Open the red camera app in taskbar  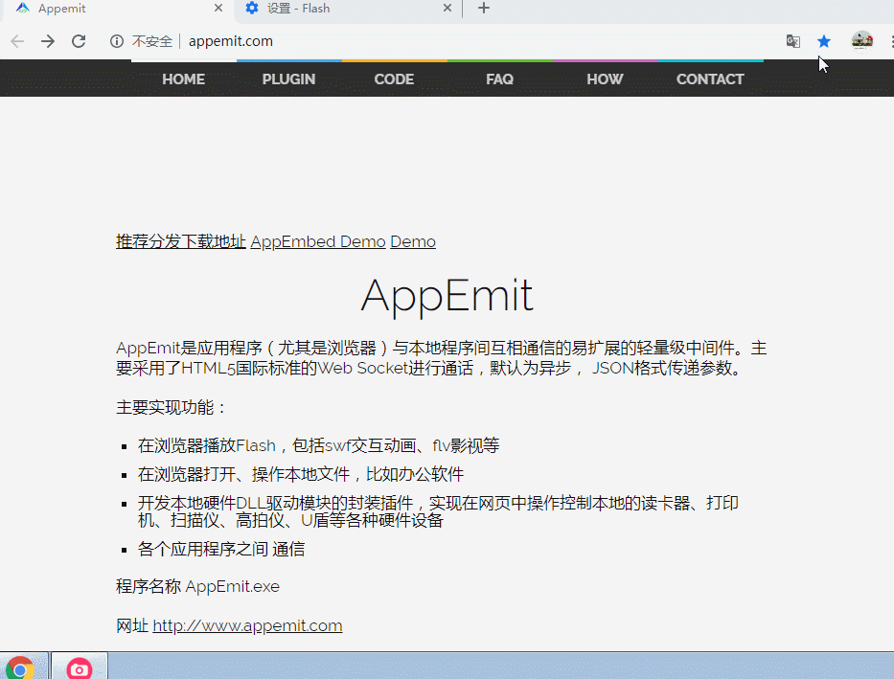(80, 668)
